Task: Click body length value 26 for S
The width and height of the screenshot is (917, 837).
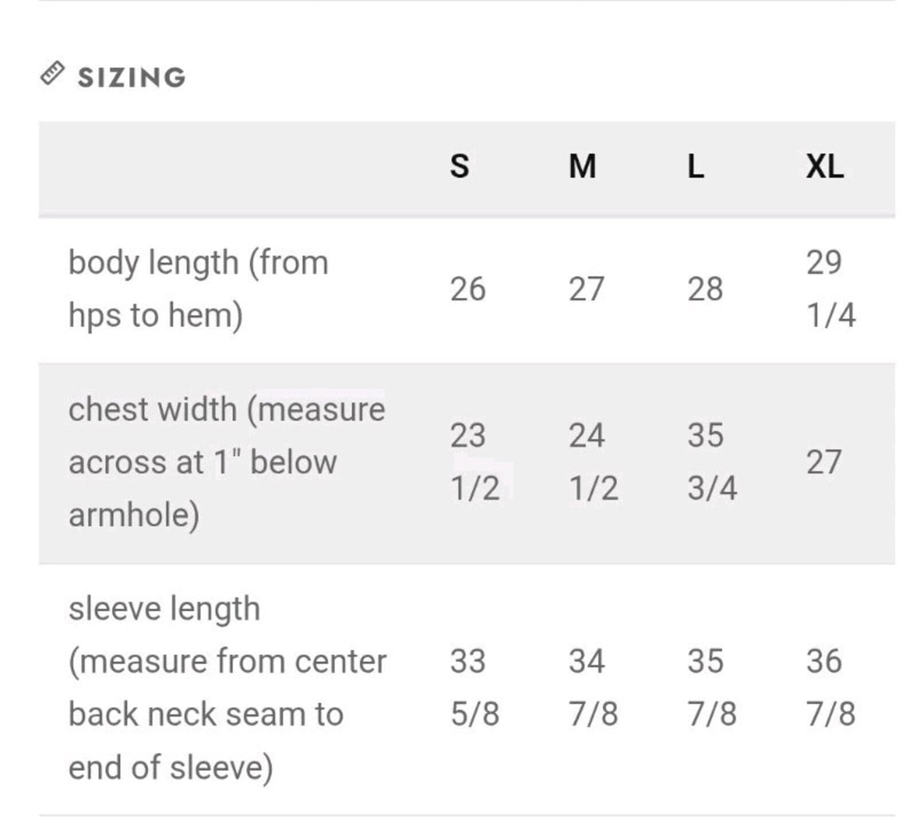Action: [468, 289]
